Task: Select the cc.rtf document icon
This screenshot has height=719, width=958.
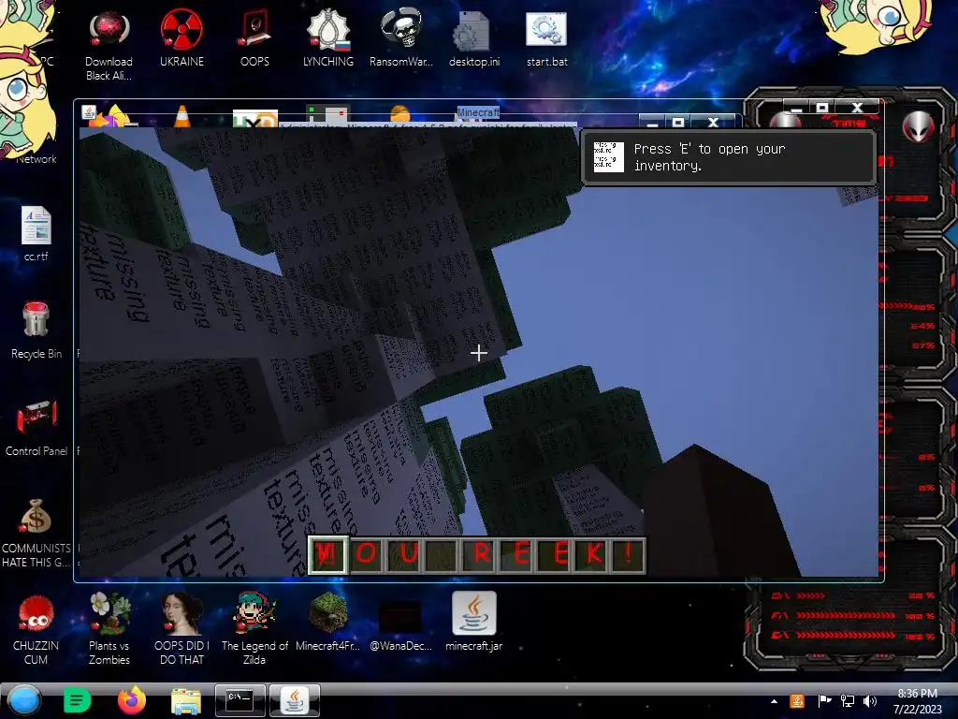Action: pyautogui.click(x=36, y=234)
